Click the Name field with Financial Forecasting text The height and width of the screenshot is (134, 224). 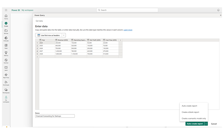tap(55, 116)
